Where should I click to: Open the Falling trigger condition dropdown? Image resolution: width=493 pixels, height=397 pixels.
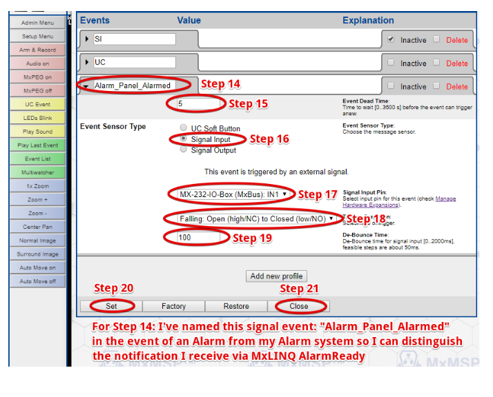coord(256,218)
